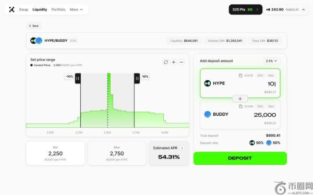Click the BUDDY token icon
Image resolution: width=313 pixels, height=195 pixels.
tap(208, 114)
